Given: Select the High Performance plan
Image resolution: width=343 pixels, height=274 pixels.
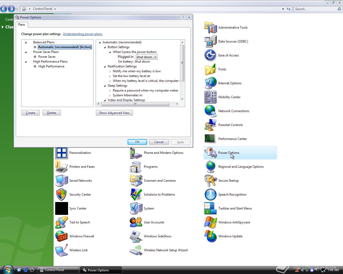Looking at the screenshot, I should tap(51, 66).
